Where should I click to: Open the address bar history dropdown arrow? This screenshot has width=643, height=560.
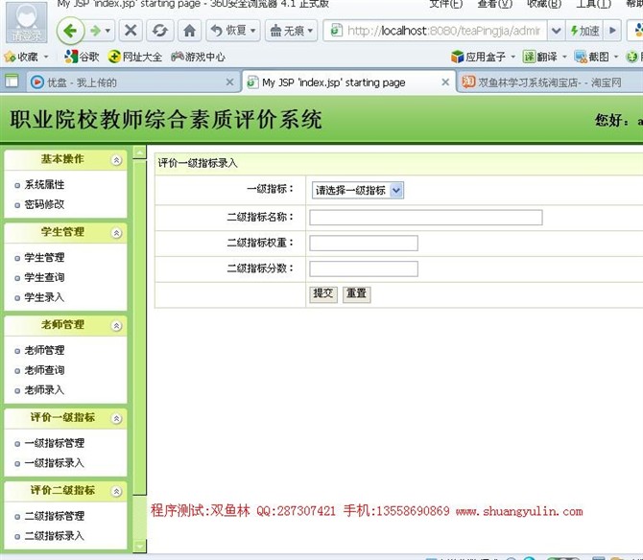click(x=556, y=31)
